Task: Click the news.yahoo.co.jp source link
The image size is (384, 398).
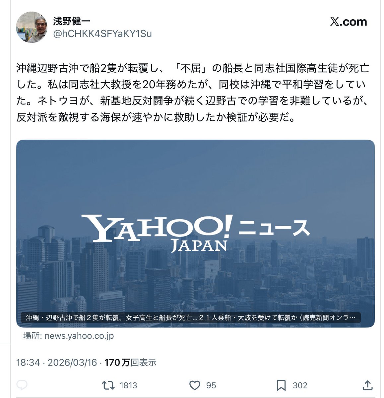Action: pos(79,336)
